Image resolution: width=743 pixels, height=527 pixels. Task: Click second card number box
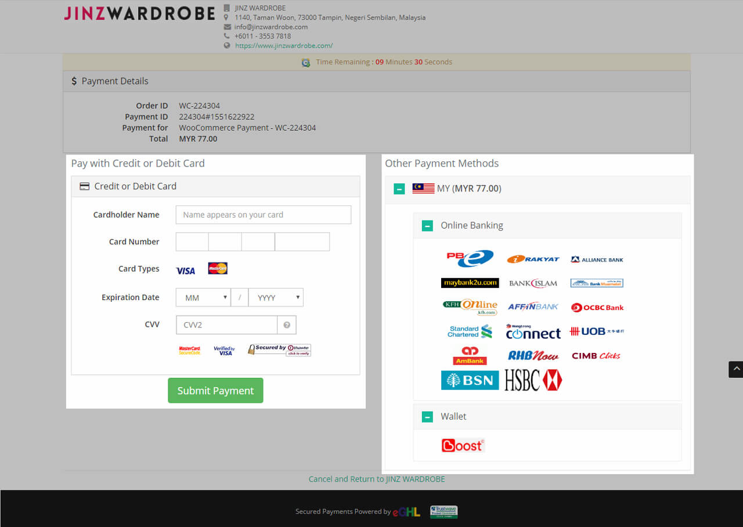click(225, 241)
